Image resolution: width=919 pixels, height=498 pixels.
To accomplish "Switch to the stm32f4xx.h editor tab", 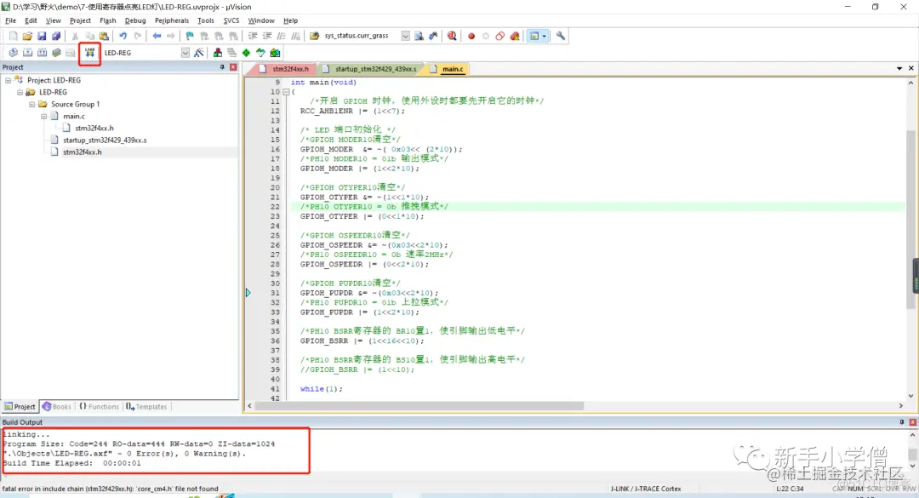I will pos(285,69).
